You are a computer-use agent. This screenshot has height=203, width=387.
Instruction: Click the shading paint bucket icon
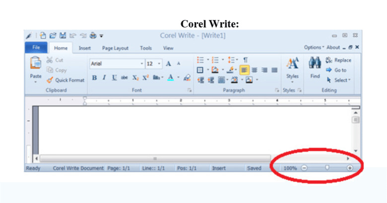click(215, 70)
